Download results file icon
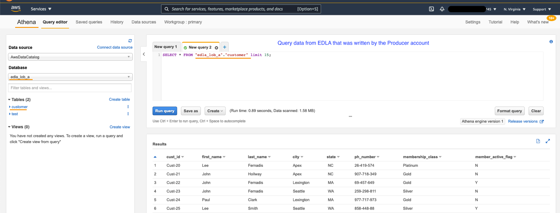 coord(538,141)
